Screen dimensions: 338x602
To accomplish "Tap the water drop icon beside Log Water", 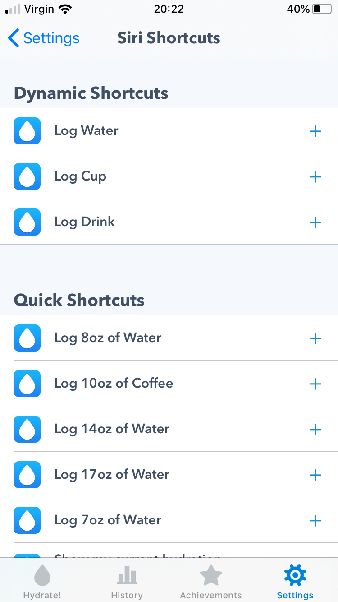I will coord(27,131).
